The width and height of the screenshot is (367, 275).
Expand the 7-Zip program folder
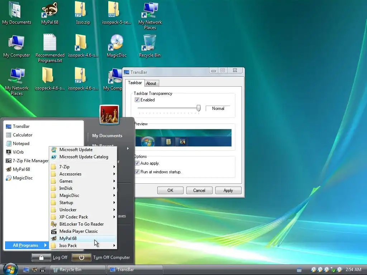coord(83,167)
